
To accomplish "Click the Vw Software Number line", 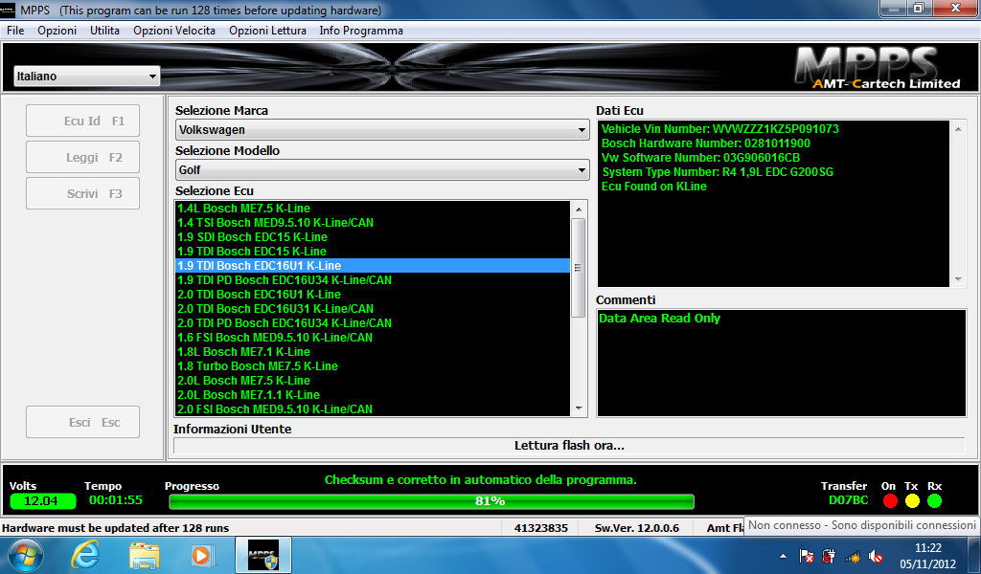I will pos(700,158).
